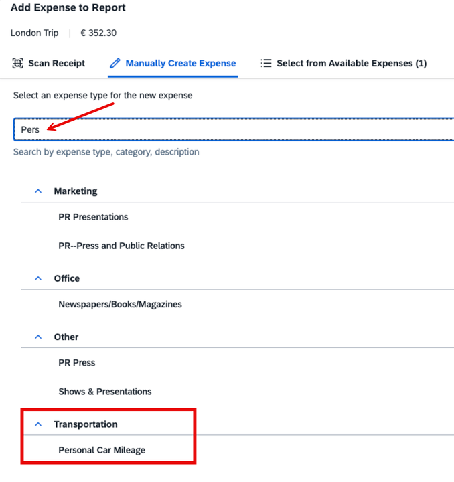The height and width of the screenshot is (482, 454).
Task: Choose Newspapers/Books/Magazines expense type
Action: [120, 304]
